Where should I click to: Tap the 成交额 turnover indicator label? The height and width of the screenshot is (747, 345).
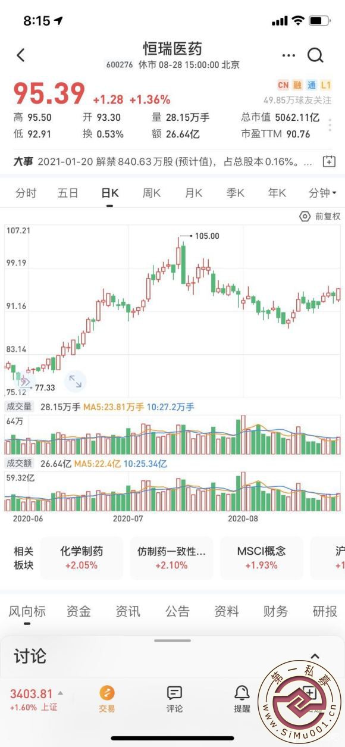[x=20, y=463]
